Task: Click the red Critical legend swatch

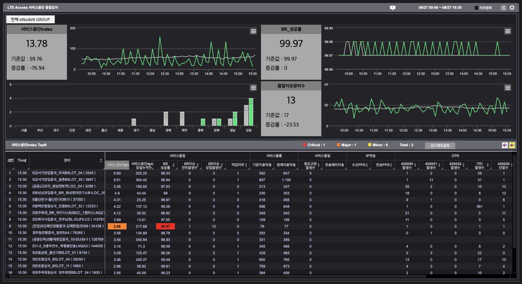Action: tap(305, 145)
